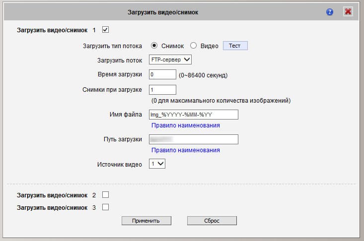The height and width of the screenshot is (241, 364).
Task: Click the Имя файла text field
Action: pos(194,115)
